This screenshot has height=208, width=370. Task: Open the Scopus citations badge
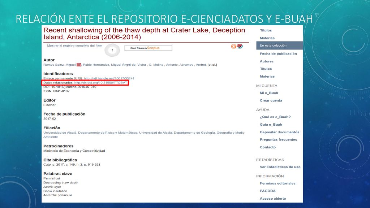coord(148,48)
